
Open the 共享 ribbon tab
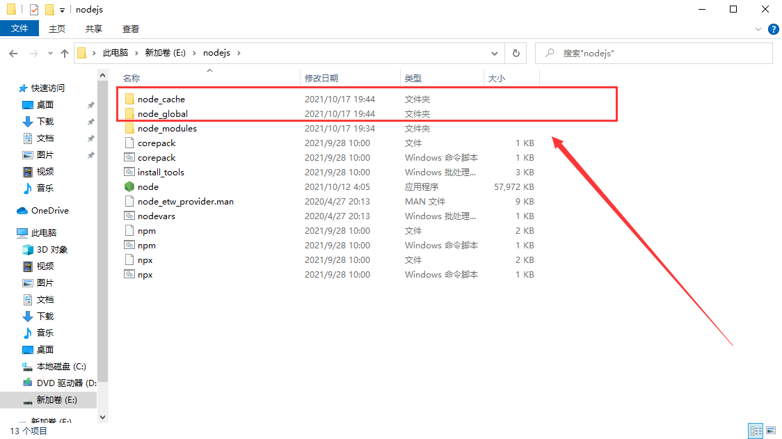point(94,29)
